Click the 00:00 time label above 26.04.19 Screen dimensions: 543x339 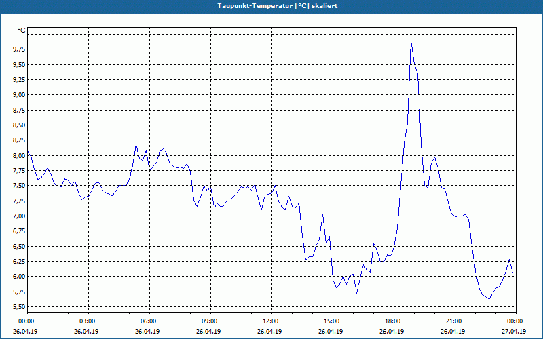[25, 321]
